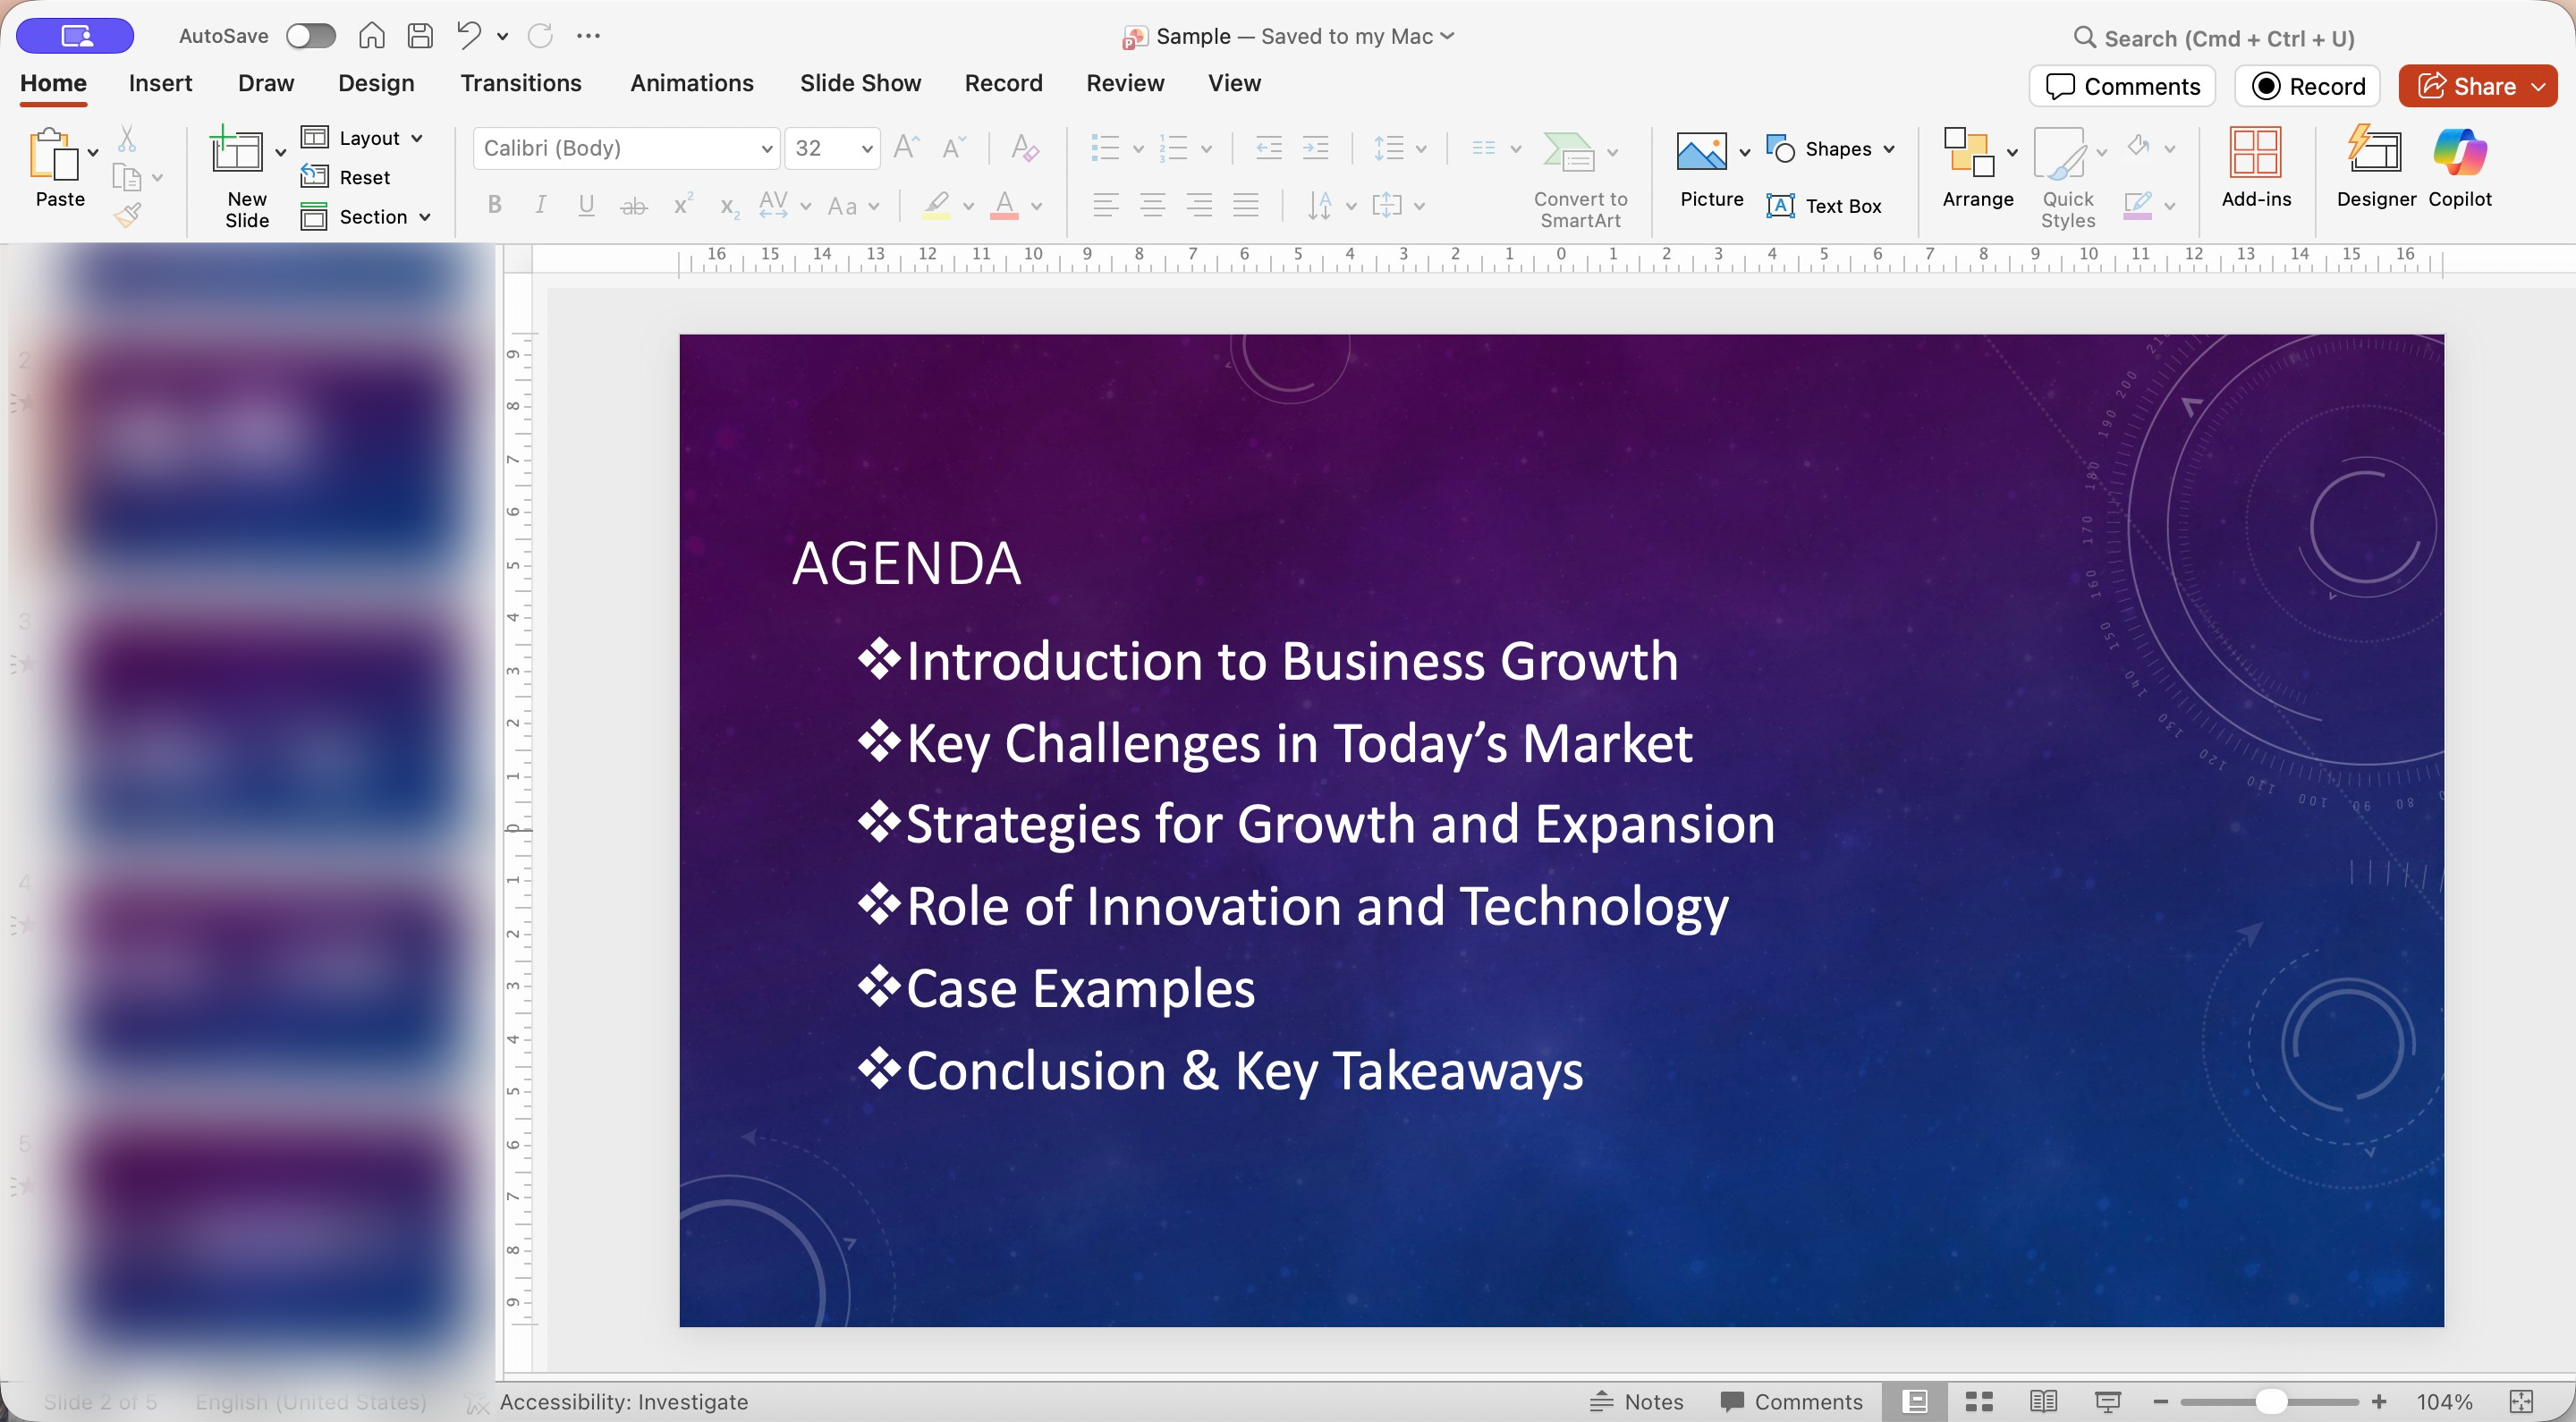Expand the font size 32 dropdown
This screenshot has width=2576, height=1422.
(x=866, y=148)
